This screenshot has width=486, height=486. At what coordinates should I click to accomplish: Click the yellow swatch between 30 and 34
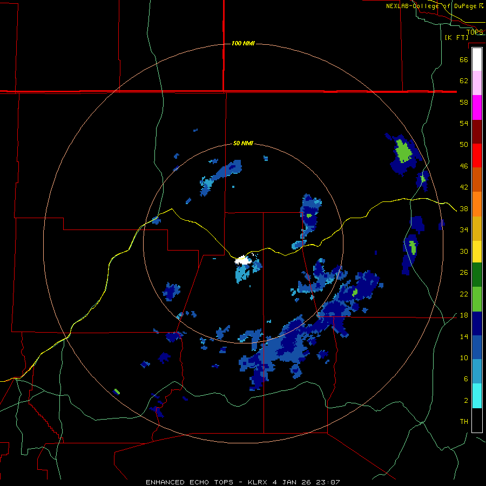(477, 252)
